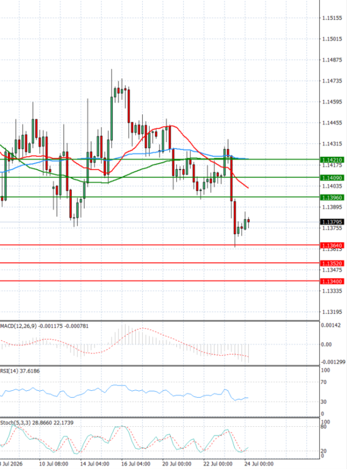Click the 24 Jul 00:00 time axis marker
The image size is (347, 469).
[x=259, y=464]
